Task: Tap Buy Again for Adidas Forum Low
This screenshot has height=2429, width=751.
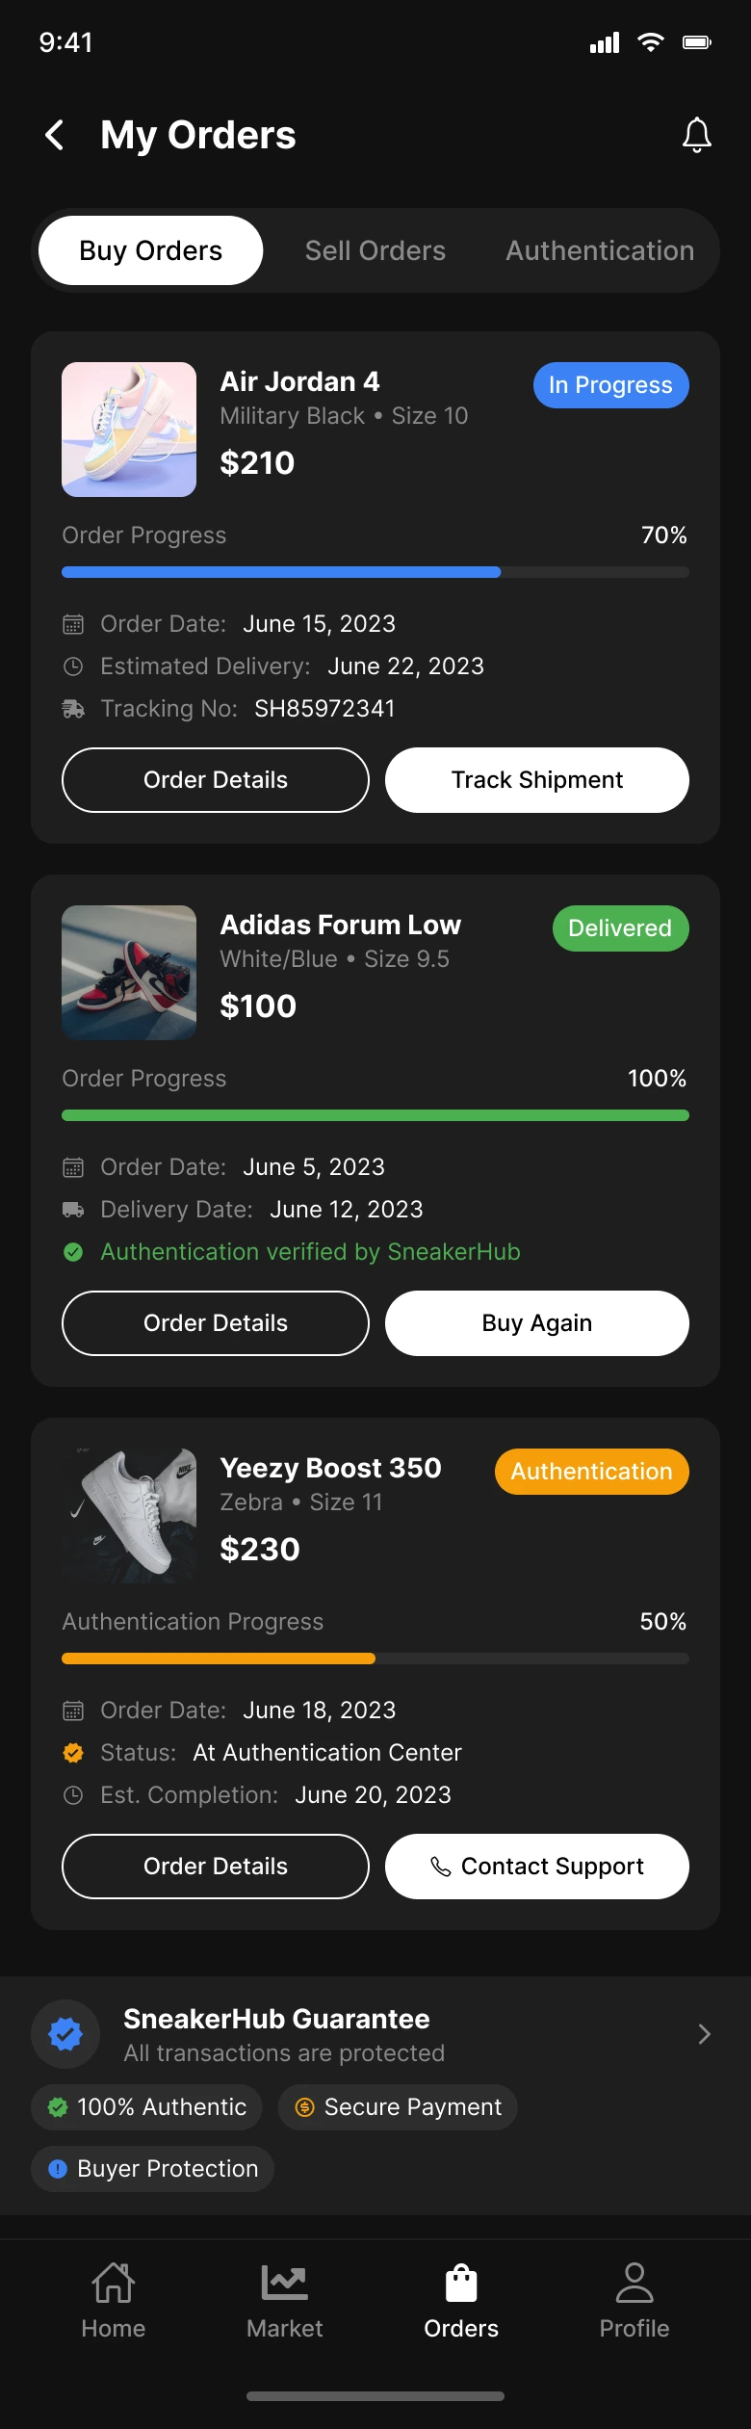Action: [537, 1323]
